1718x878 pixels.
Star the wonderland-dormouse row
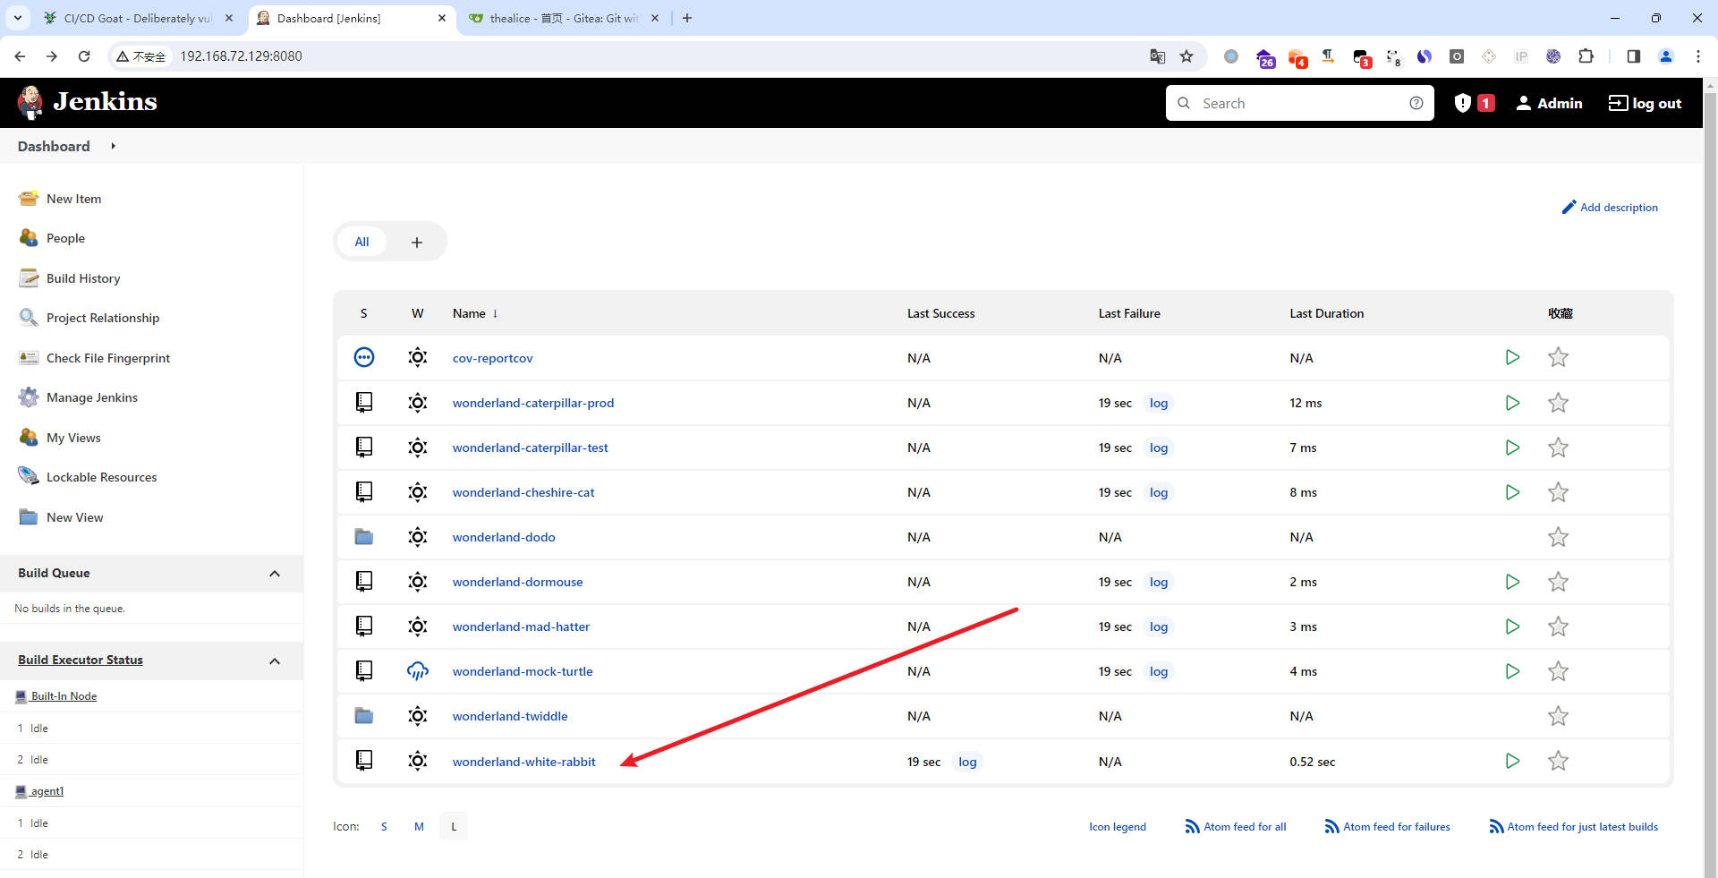[x=1558, y=582]
